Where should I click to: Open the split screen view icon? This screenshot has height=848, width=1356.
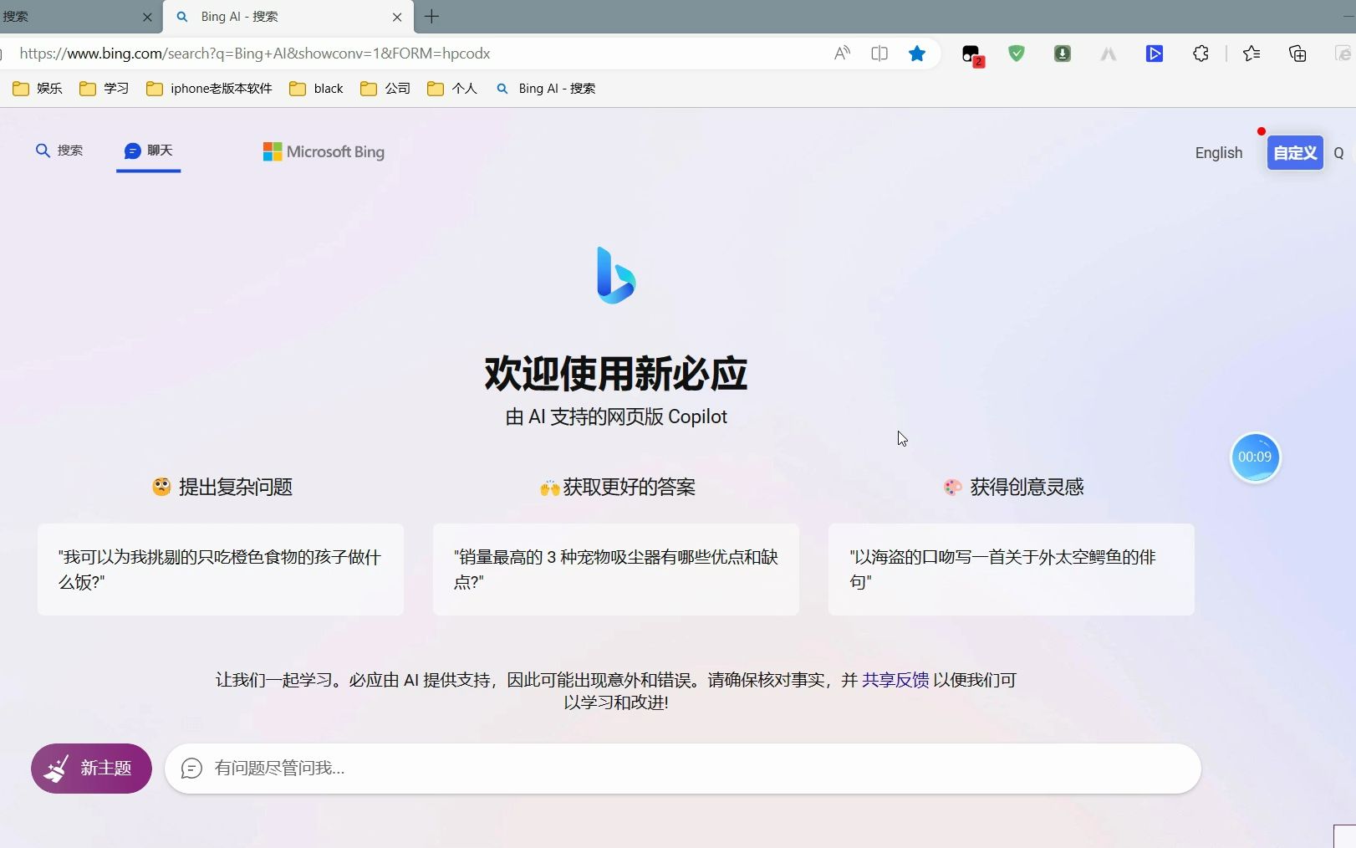879,54
